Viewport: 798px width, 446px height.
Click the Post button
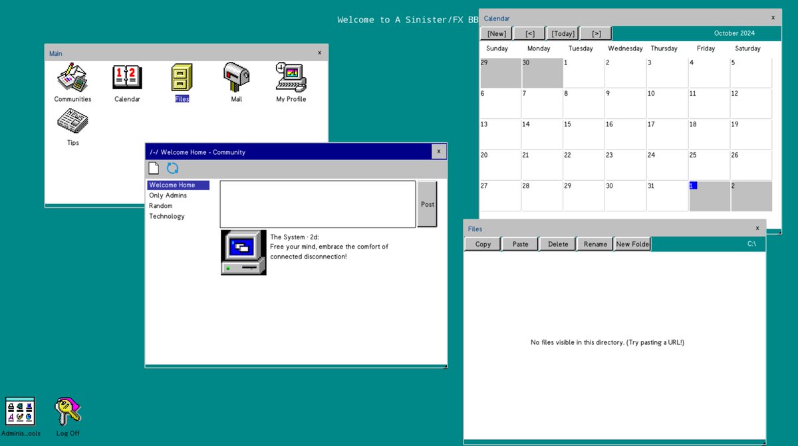click(x=428, y=204)
